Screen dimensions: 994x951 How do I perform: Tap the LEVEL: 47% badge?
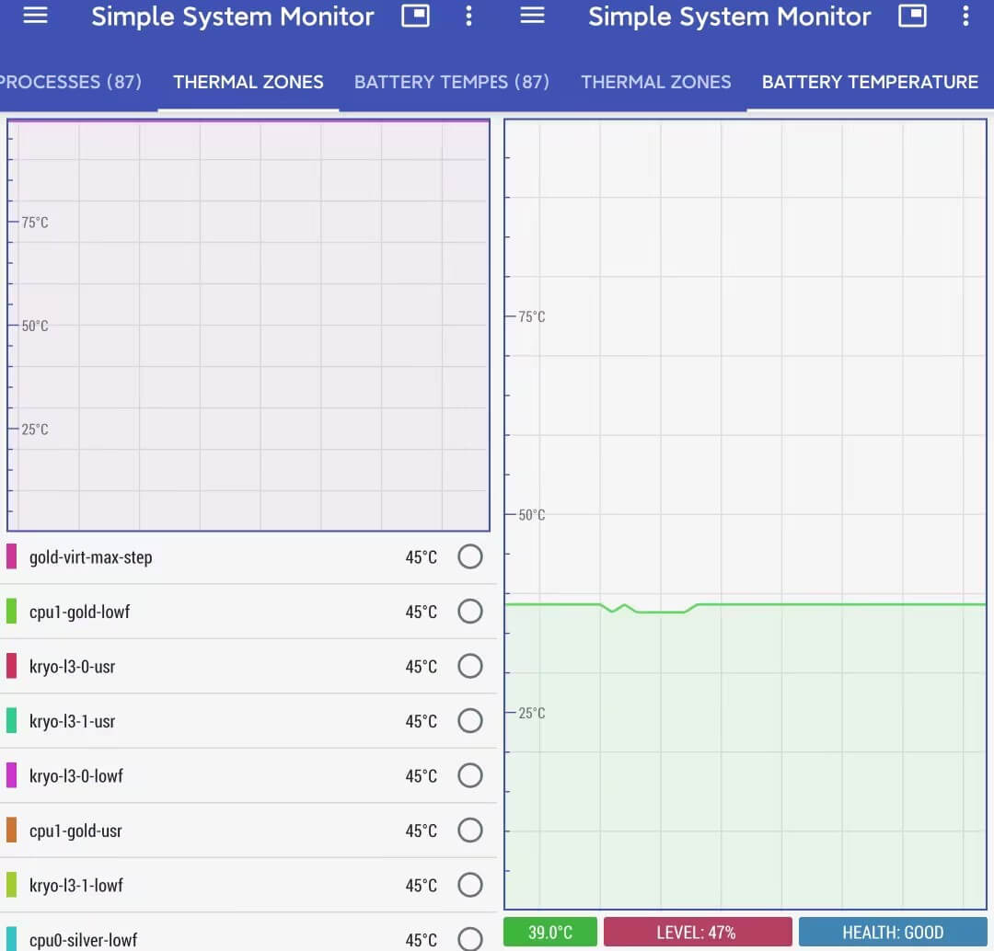point(697,933)
